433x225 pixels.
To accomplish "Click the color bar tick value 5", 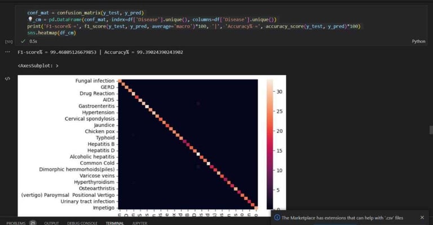I will 278,190.
